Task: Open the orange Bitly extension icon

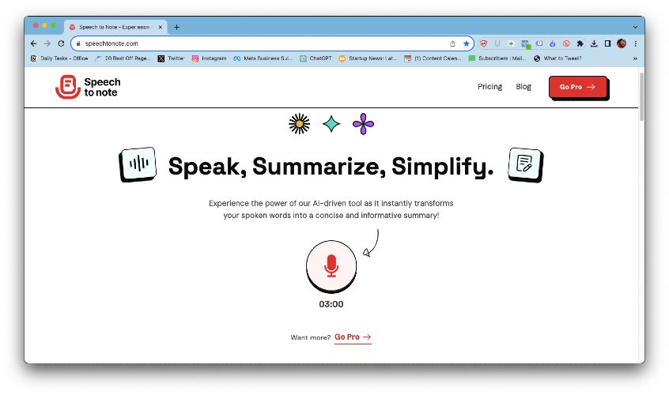Action: (566, 43)
